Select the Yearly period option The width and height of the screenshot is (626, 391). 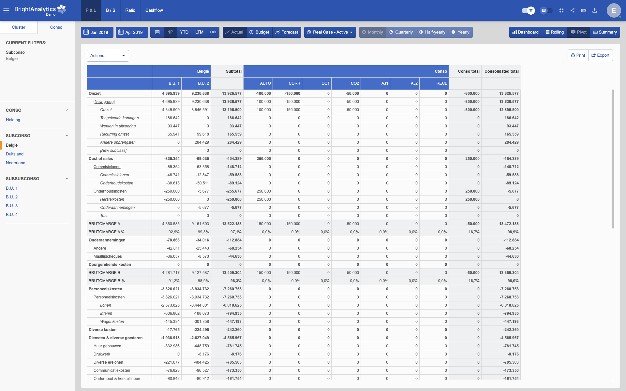(x=460, y=32)
